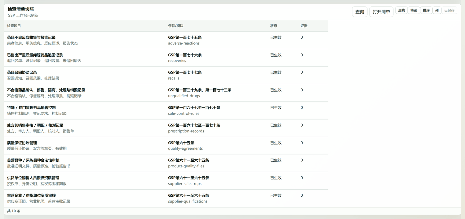465x219 pixels.
Task: Click the 查询 button
Action: tap(360, 12)
